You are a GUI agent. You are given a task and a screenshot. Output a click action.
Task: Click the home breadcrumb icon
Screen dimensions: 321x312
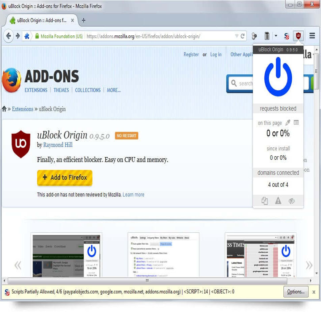[4, 108]
